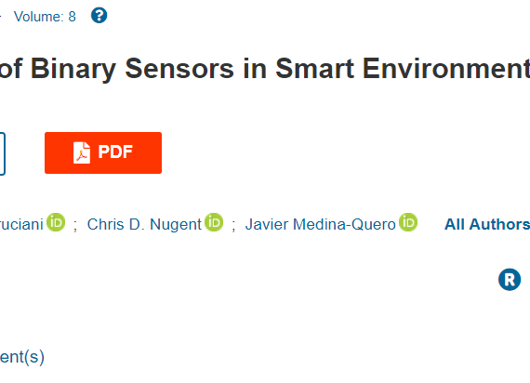This screenshot has height=383, width=530.
Task: Open the partially visible Cruciani author link
Action: point(21,224)
